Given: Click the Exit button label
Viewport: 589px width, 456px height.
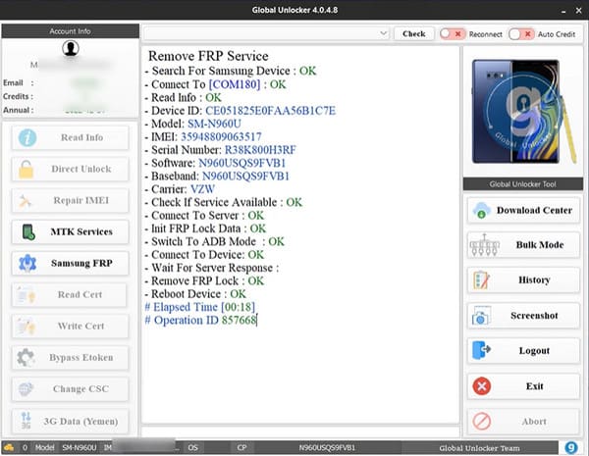Looking at the screenshot, I should coord(535,385).
